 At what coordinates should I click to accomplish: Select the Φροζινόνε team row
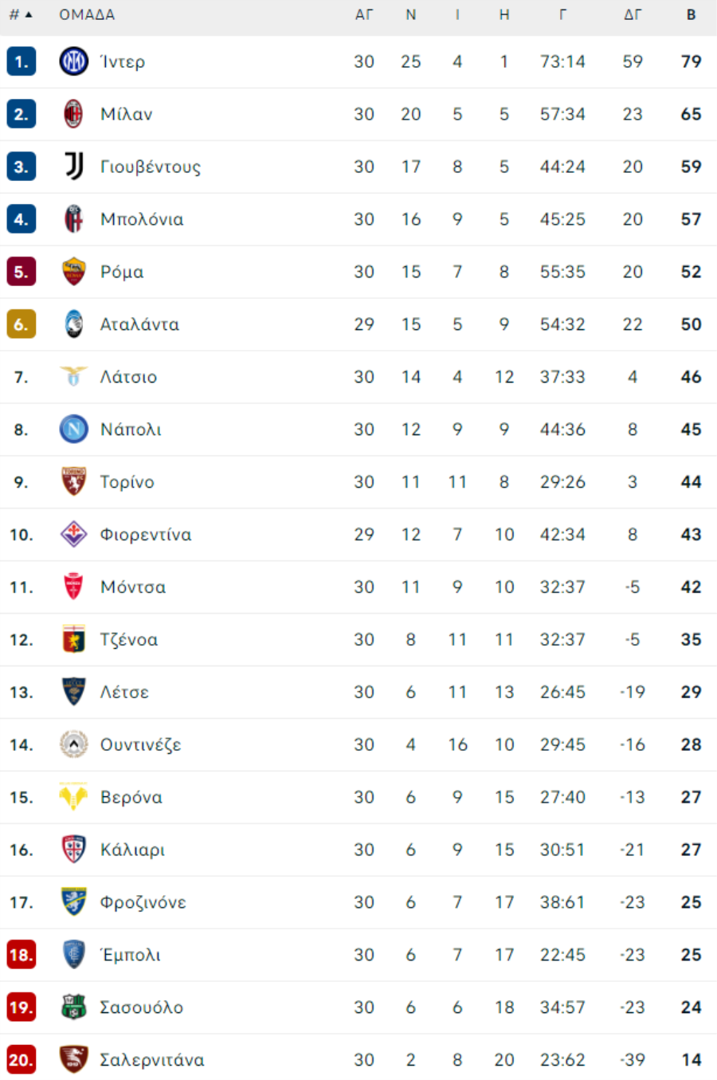click(358, 902)
